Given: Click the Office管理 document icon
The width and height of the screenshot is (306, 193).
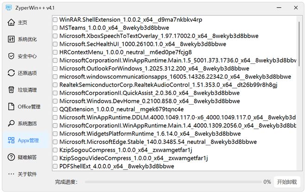Looking at the screenshot, I should click(x=12, y=107).
